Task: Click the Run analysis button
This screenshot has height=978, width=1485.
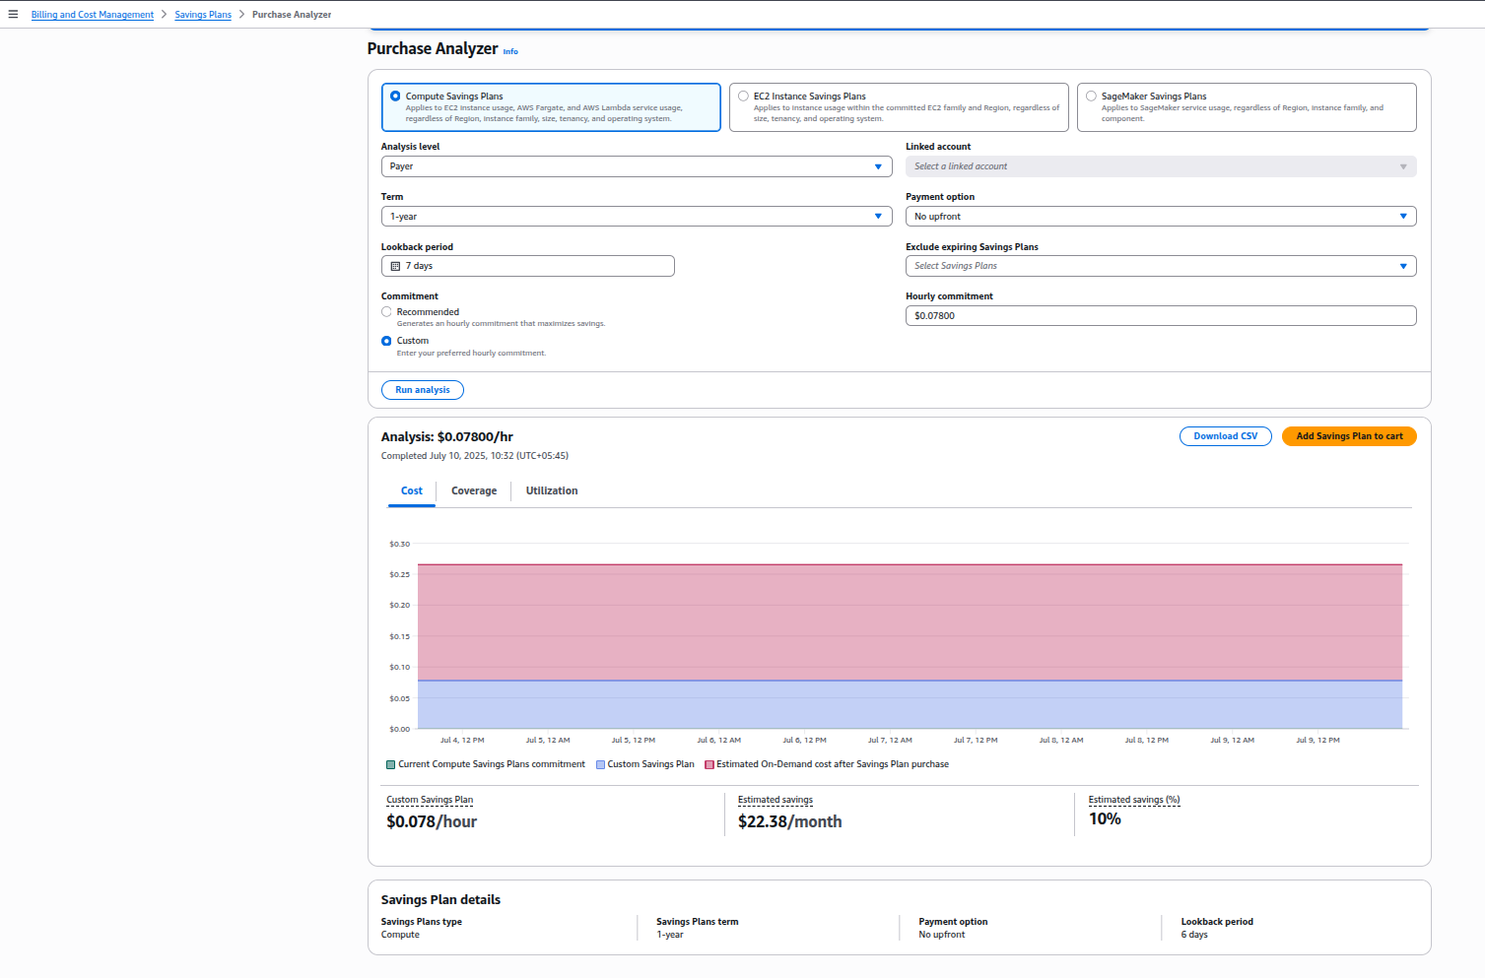Action: 422,390
